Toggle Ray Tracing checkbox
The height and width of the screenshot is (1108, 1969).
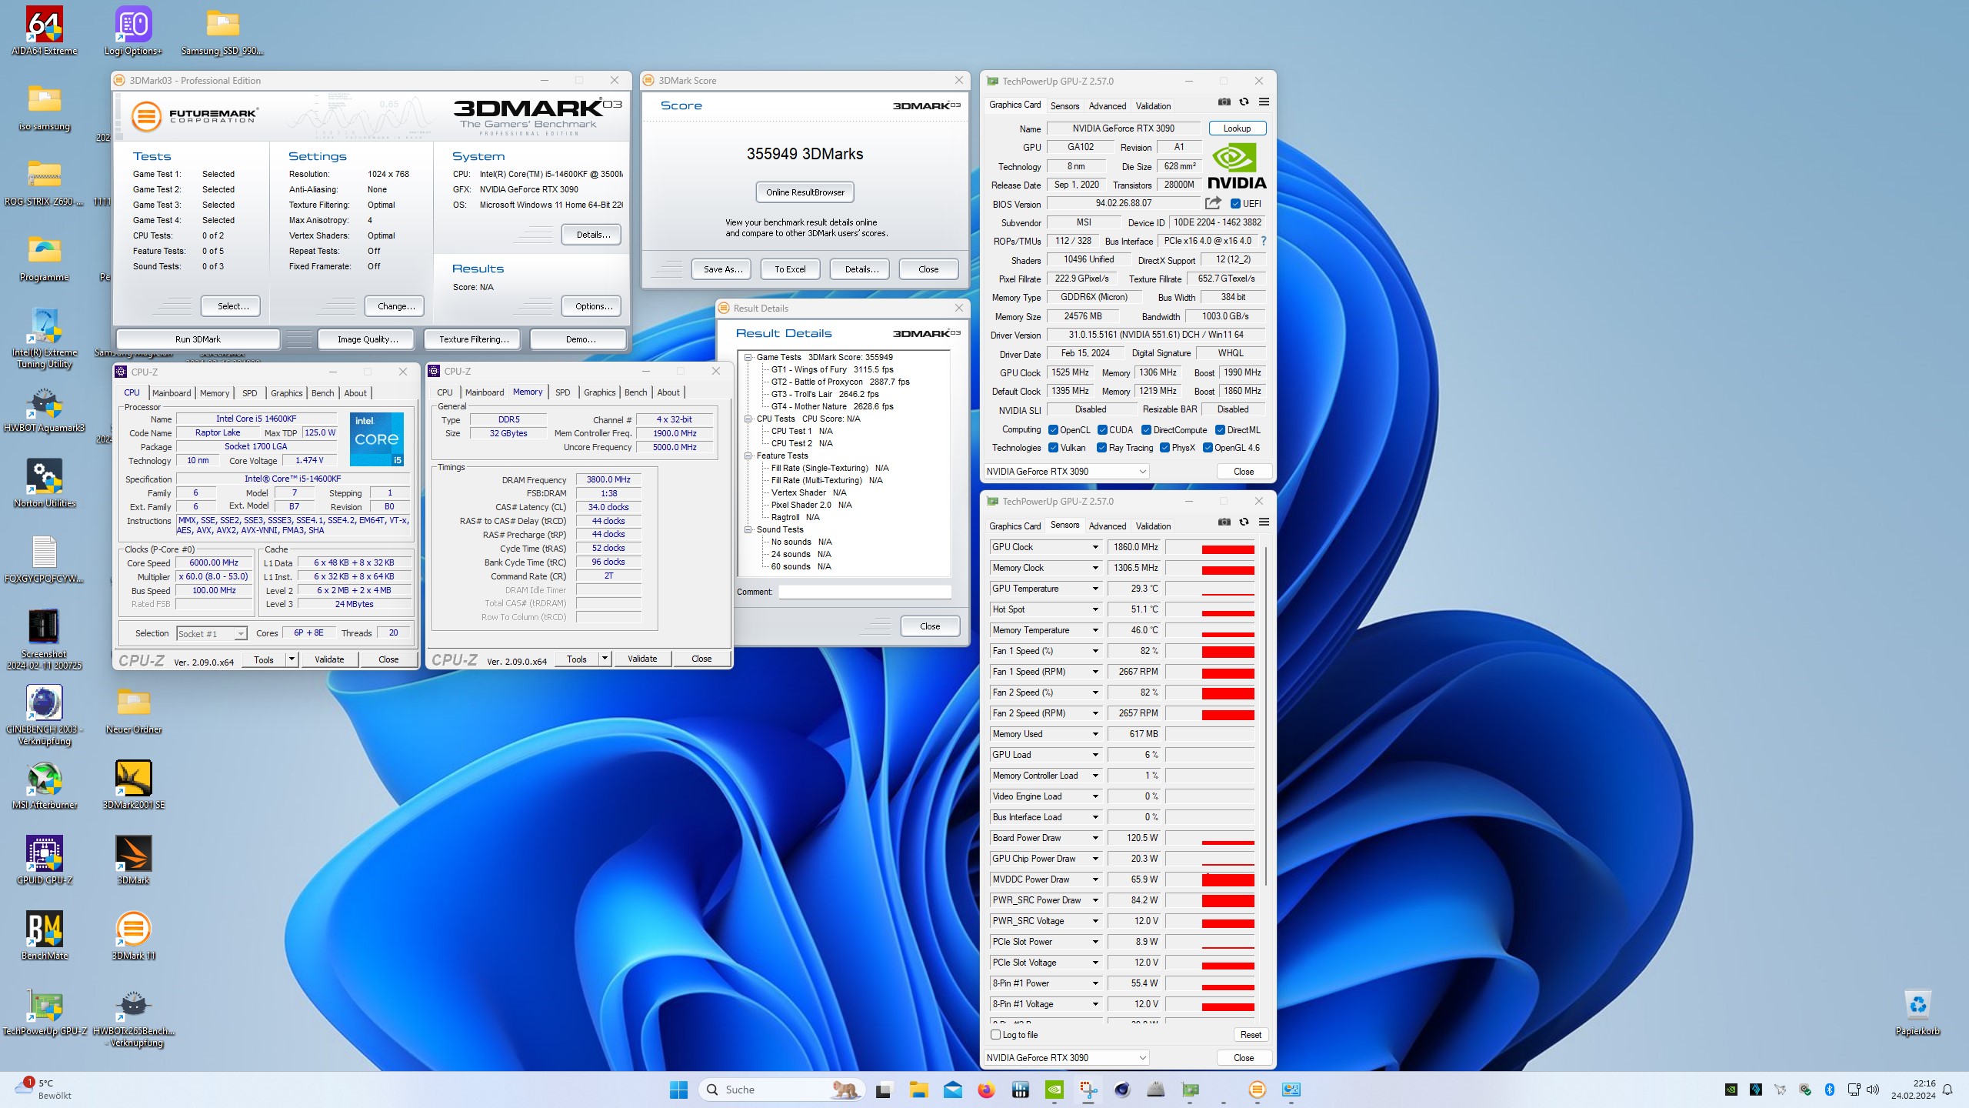[1101, 448]
